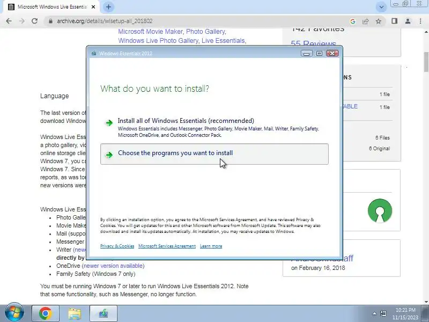Open the Microsoft Services Agreement link
This screenshot has height=322, width=429.
point(167,246)
